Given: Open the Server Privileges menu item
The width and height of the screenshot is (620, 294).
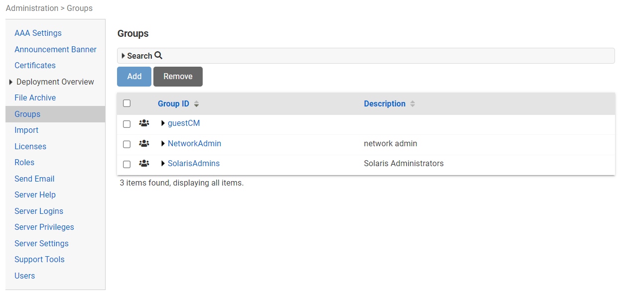Looking at the screenshot, I should [x=44, y=227].
